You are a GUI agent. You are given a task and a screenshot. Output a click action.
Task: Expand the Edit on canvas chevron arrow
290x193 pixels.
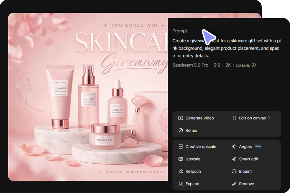[x=269, y=118]
